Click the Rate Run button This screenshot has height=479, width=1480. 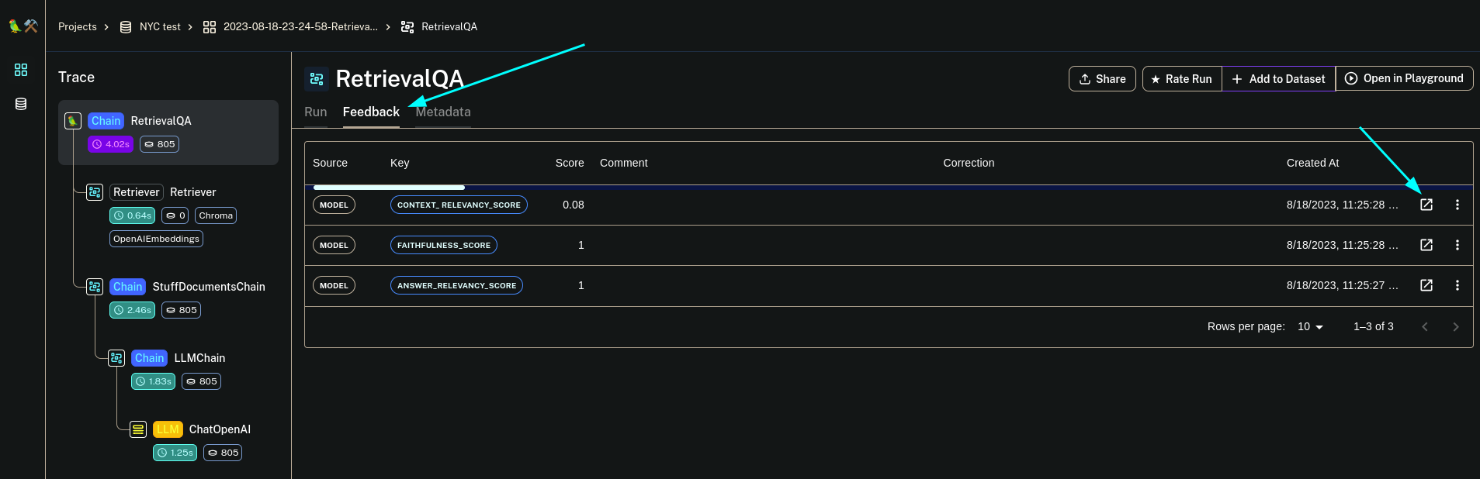(1181, 79)
